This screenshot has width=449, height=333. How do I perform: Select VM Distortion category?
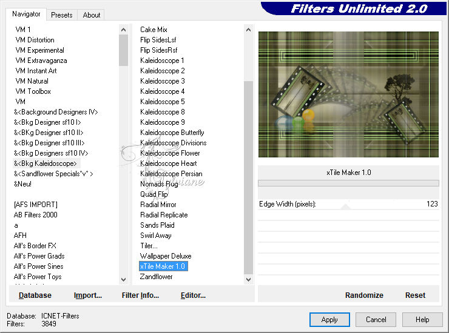pyautogui.click(x=35, y=40)
